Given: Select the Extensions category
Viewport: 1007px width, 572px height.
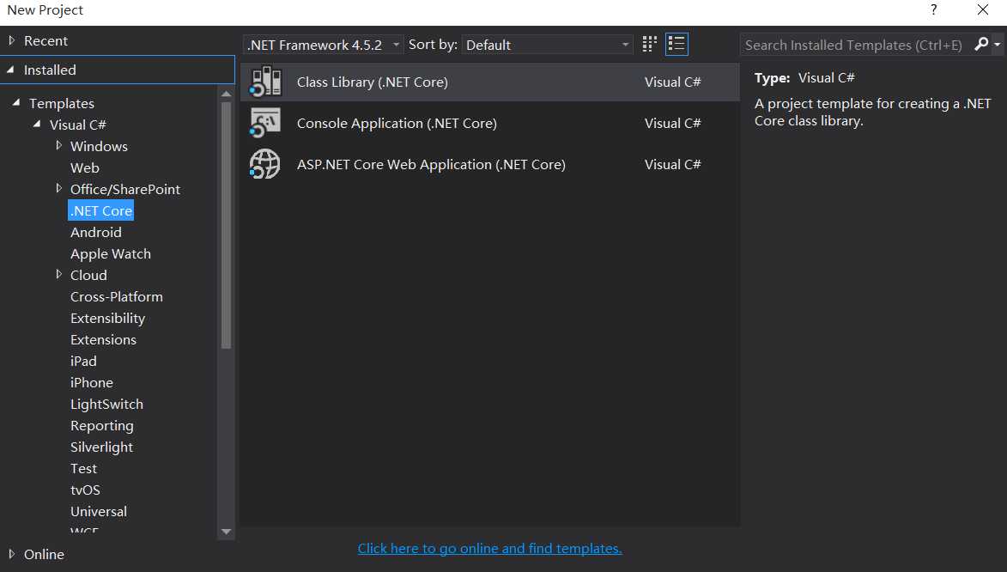Looking at the screenshot, I should click(x=103, y=339).
